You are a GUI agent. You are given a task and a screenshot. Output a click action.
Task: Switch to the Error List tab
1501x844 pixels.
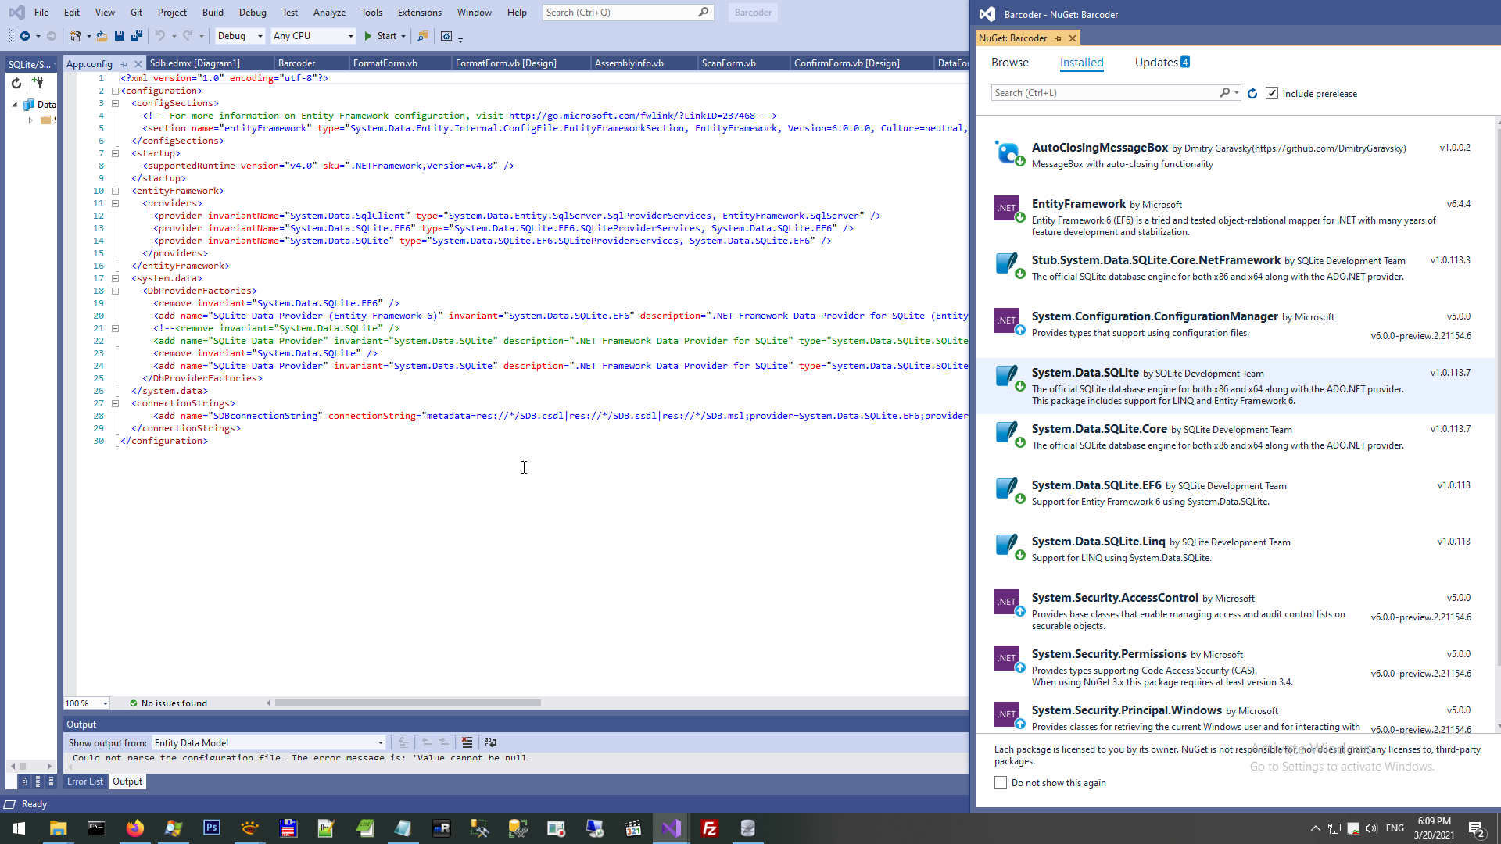pos(84,781)
